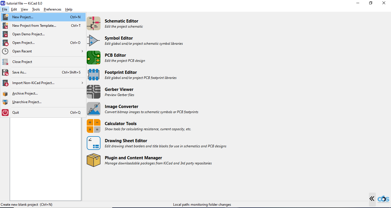
Task: Click 'Local path: monitoring folder changes' status
Action: pyautogui.click(x=202, y=205)
